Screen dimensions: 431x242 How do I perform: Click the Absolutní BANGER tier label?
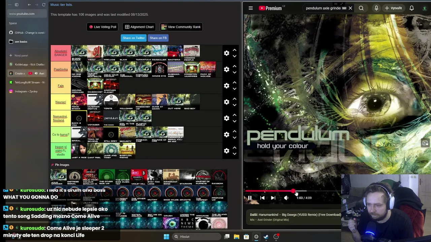[x=61, y=53]
